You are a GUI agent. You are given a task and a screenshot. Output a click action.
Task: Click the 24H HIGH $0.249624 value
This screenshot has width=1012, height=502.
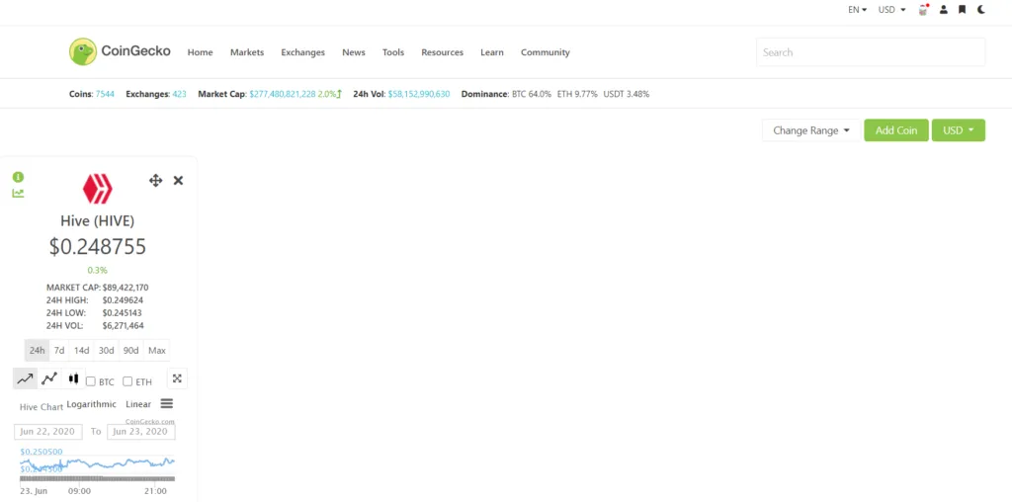click(x=123, y=300)
